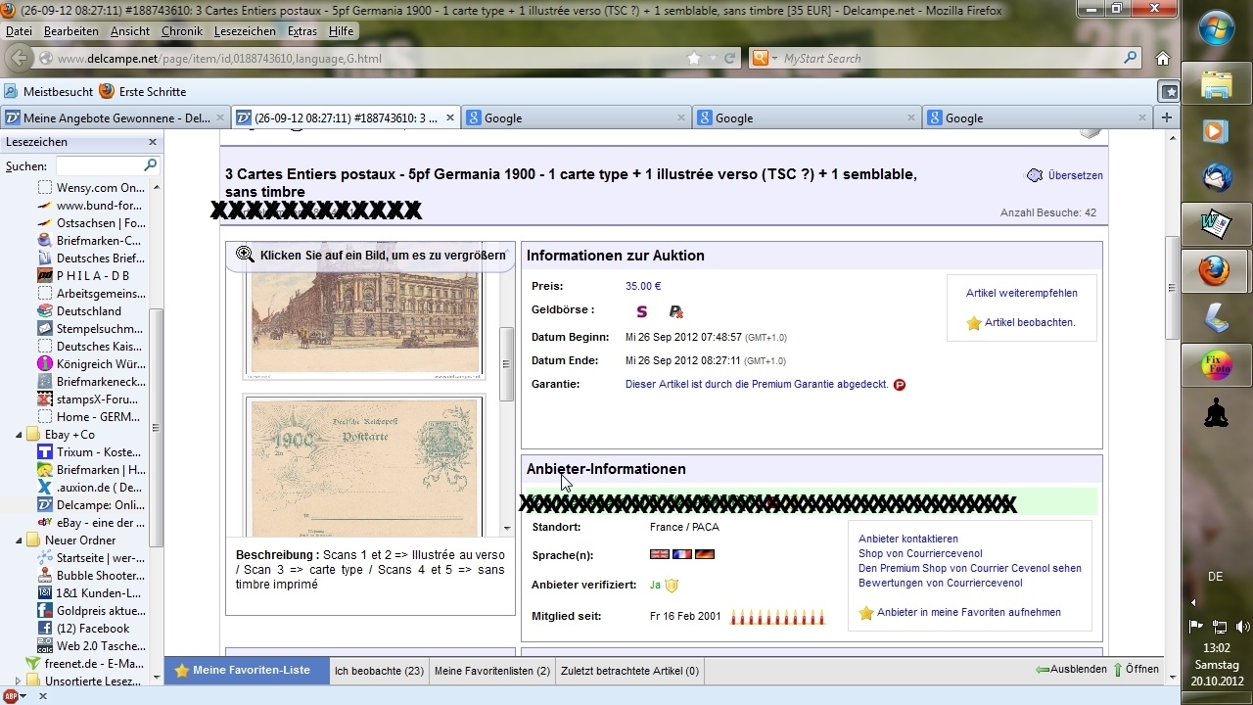The height and width of the screenshot is (705, 1253).
Task: Open Firefox from the Windows taskbar
Action: point(1216,270)
